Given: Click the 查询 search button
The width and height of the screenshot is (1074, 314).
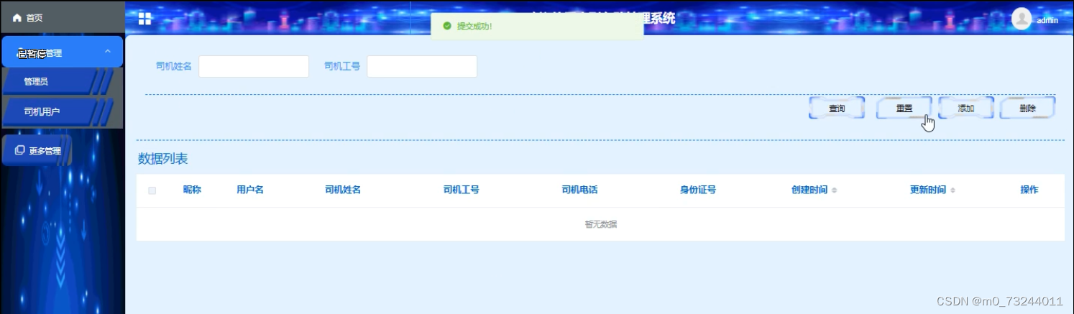Looking at the screenshot, I should coord(837,108).
